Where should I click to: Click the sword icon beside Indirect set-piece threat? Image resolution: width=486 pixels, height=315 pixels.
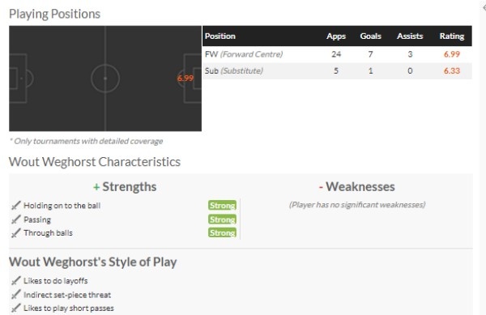[x=16, y=295]
